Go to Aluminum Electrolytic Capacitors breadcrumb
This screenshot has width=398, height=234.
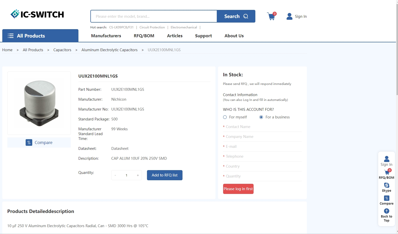click(x=109, y=50)
